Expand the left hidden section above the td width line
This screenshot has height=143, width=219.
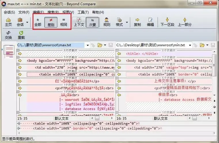[18, 64]
